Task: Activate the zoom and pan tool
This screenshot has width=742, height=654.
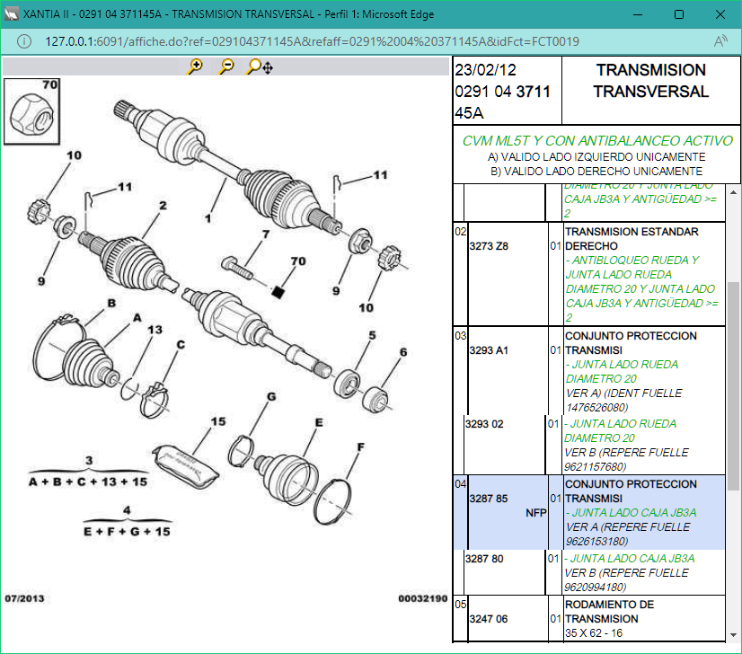Action: 260,66
